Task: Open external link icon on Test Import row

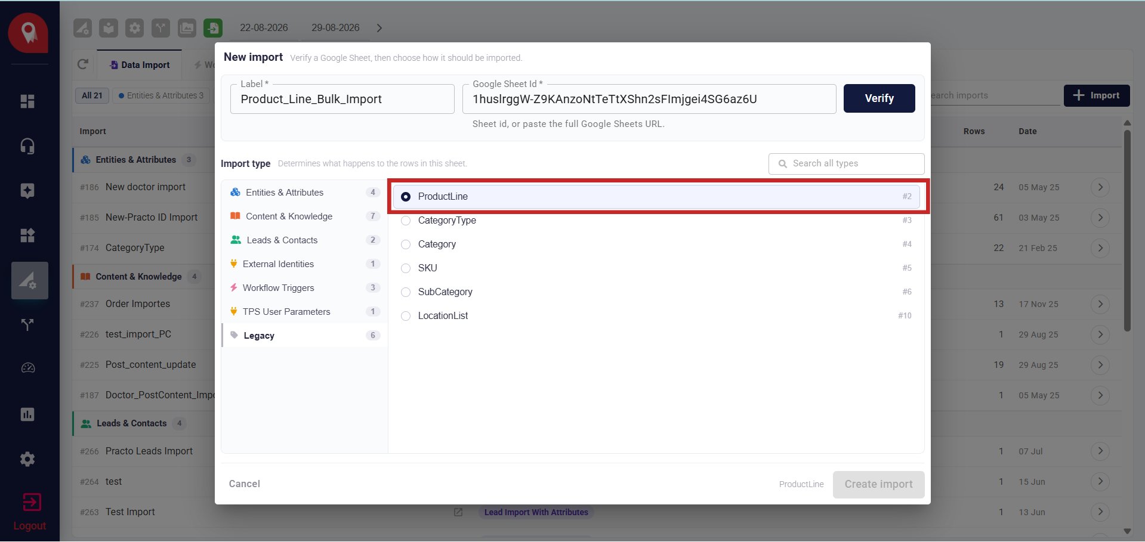Action: tap(458, 512)
